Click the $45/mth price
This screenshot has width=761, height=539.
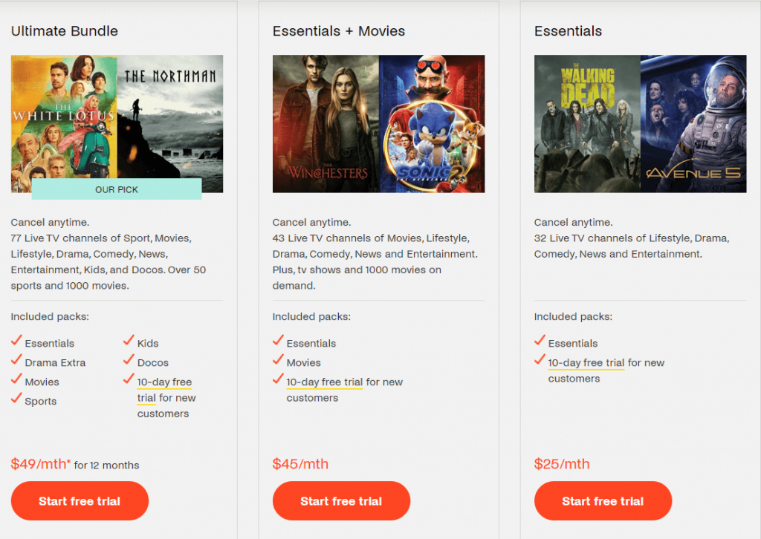(300, 464)
